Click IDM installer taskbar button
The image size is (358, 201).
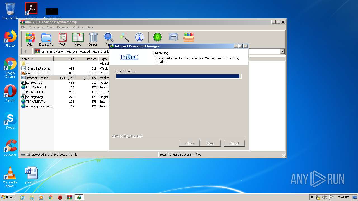pyautogui.click(x=79, y=197)
